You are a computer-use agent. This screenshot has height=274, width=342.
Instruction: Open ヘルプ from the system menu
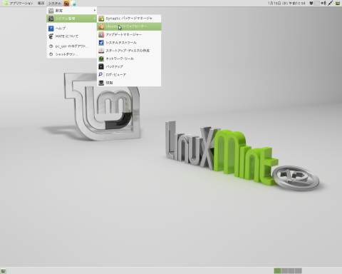click(x=71, y=29)
